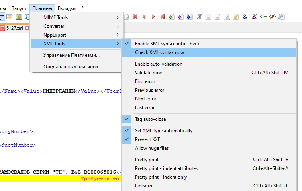Expand the NppExport submenu arrow
Image resolution: width=302 pixels, height=191 pixels.
118,35
